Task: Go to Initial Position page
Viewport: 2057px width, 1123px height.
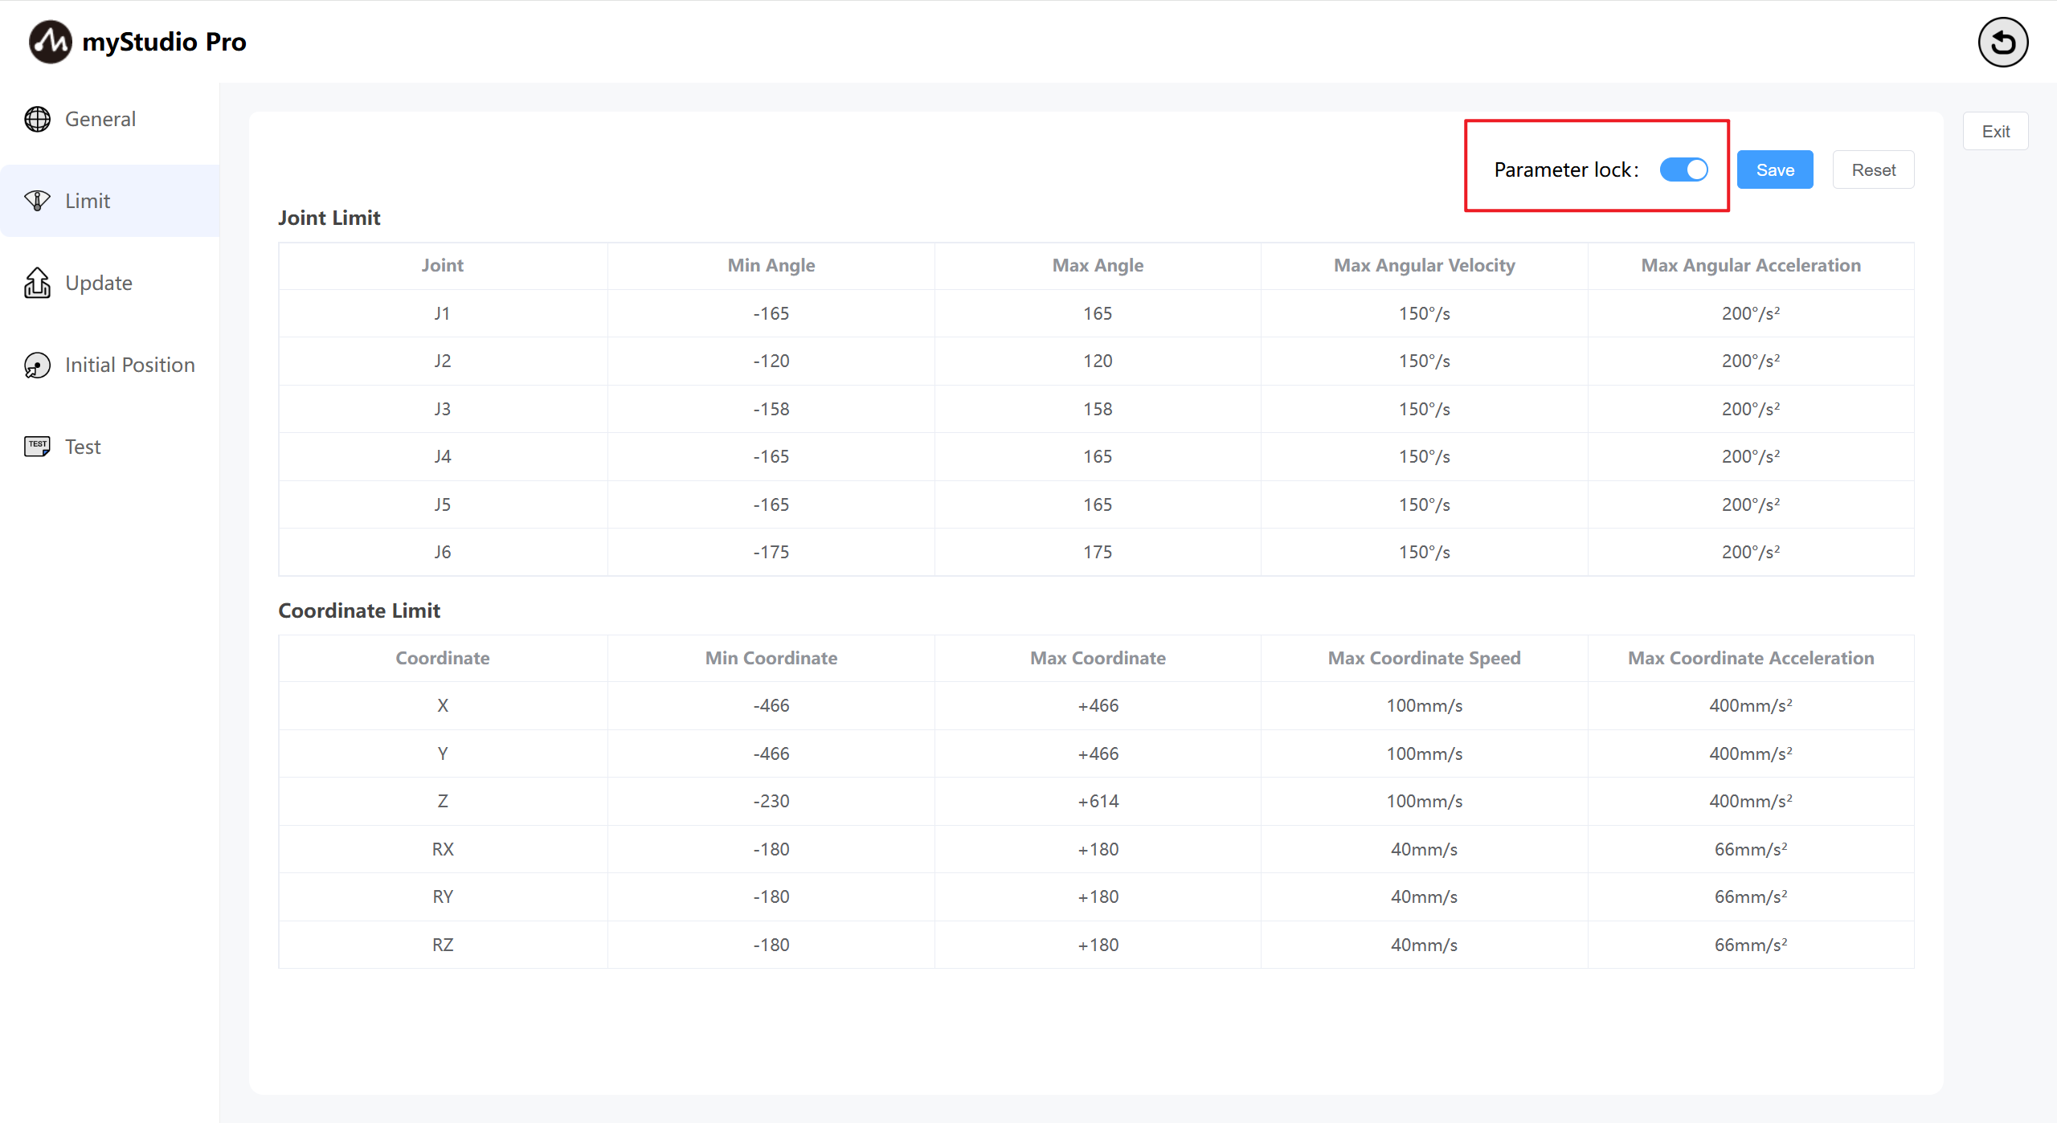Action: click(130, 365)
